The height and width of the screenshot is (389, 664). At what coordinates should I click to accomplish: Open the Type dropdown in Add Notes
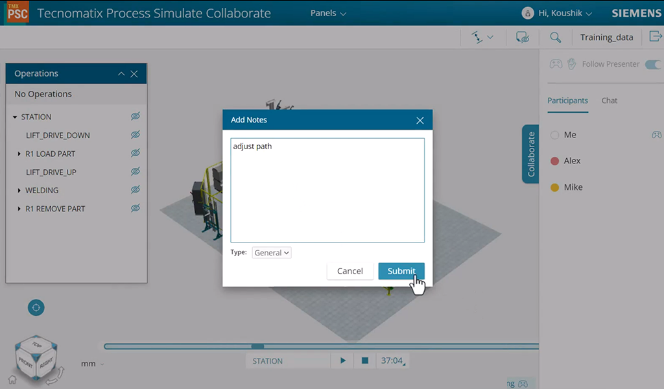pos(271,252)
